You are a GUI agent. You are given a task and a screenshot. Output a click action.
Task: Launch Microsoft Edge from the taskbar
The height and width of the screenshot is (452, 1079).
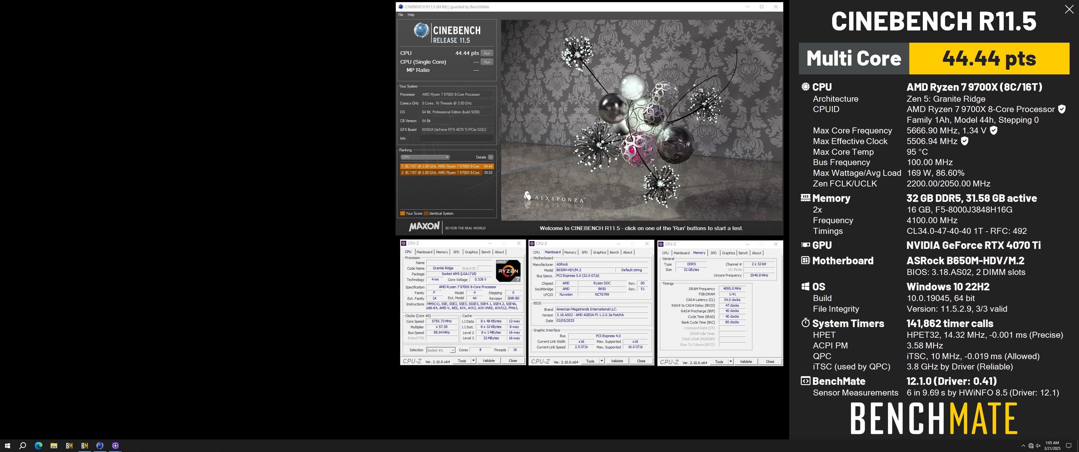coord(39,446)
